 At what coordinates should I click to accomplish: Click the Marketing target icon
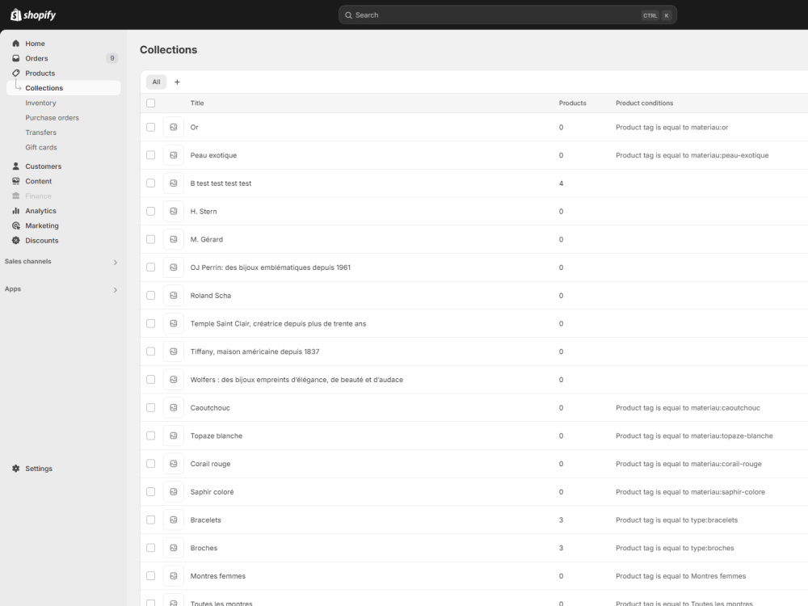(x=16, y=225)
